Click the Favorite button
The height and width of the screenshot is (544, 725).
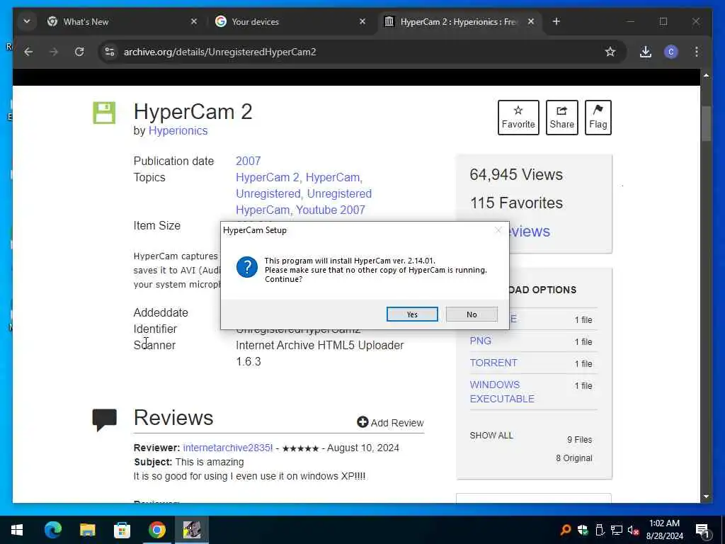518,118
